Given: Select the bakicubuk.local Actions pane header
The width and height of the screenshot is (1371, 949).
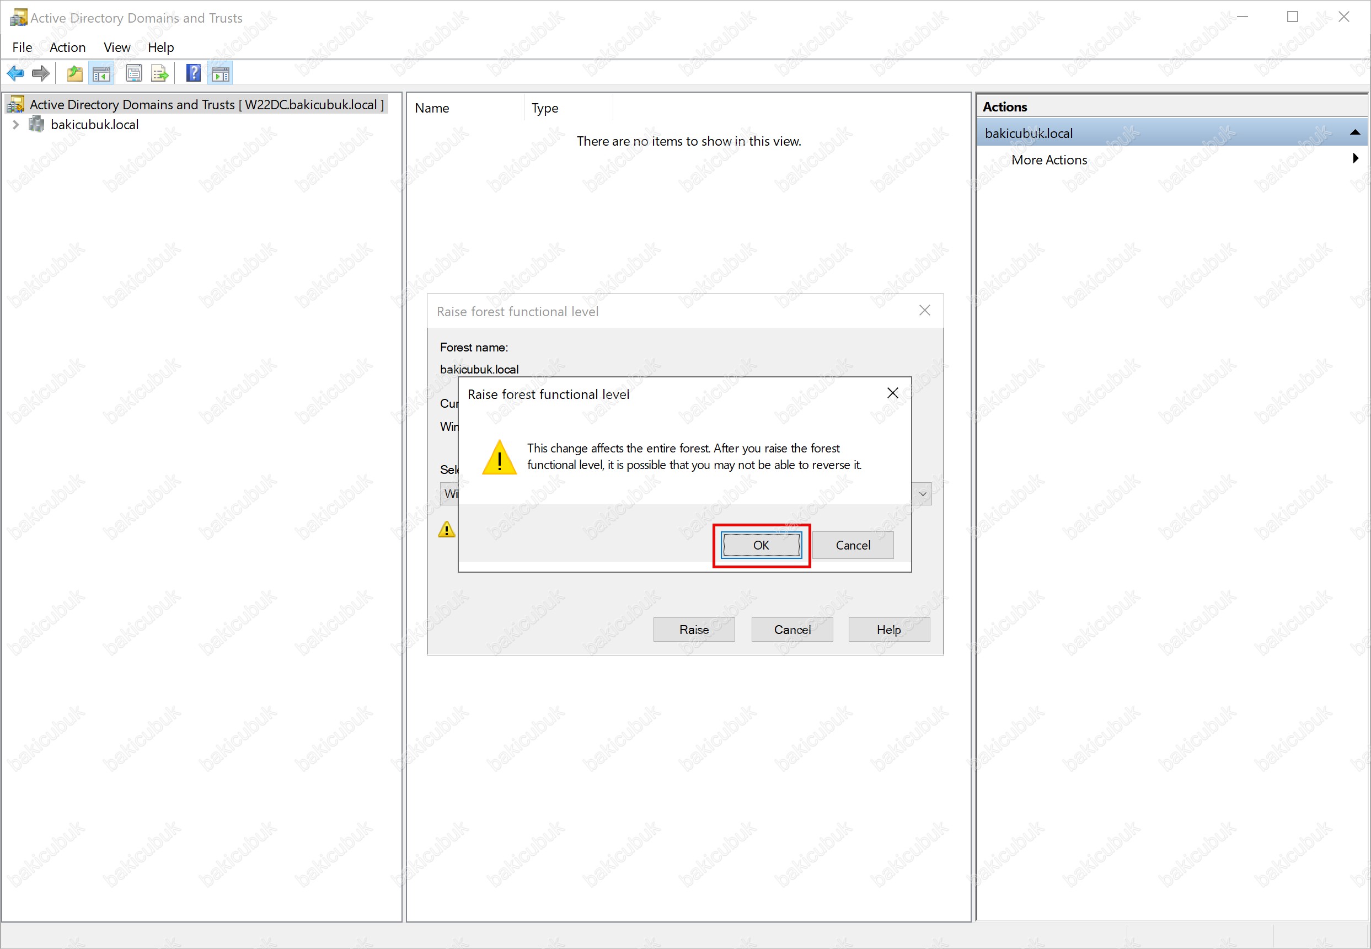Looking at the screenshot, I should [x=1172, y=132].
